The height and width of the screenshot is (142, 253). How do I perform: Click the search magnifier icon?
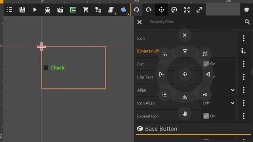coord(247,22)
